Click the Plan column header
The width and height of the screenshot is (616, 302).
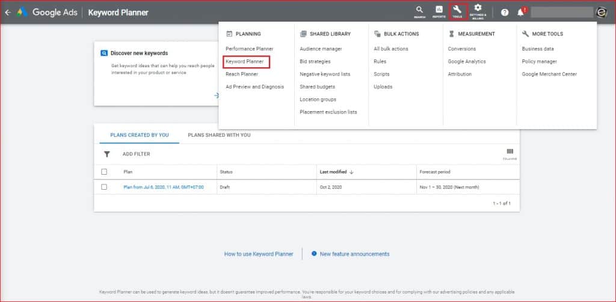(x=128, y=172)
